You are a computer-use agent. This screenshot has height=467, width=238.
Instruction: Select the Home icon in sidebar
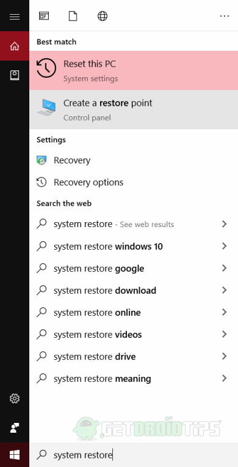click(15, 46)
